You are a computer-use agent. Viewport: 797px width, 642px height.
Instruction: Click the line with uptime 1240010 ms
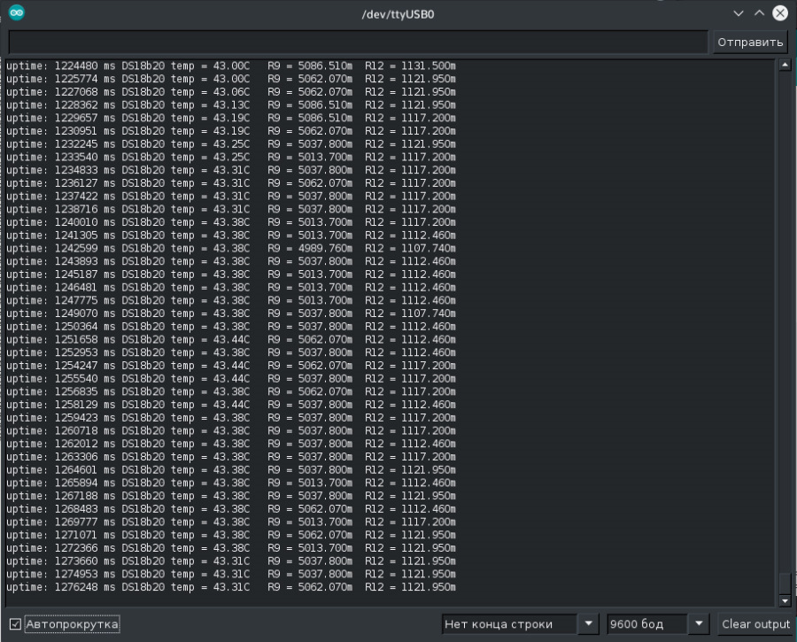point(231,222)
